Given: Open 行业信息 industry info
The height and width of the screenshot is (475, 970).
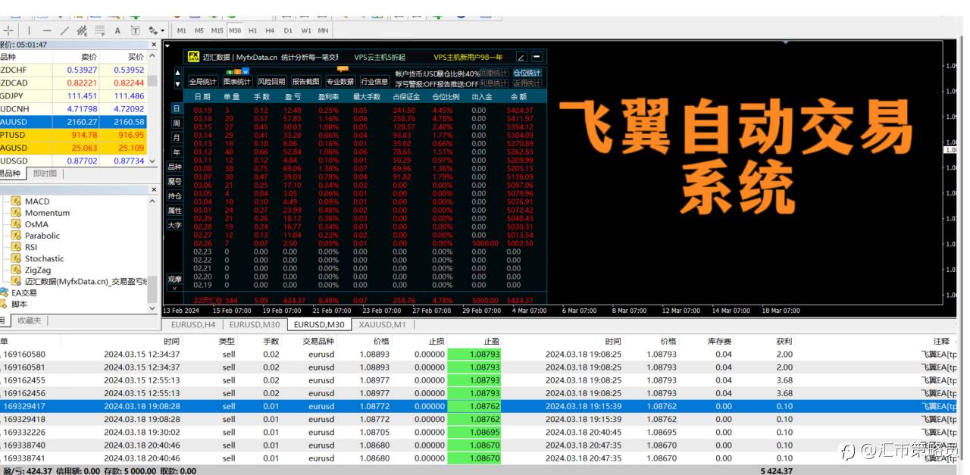Looking at the screenshot, I should (374, 82).
